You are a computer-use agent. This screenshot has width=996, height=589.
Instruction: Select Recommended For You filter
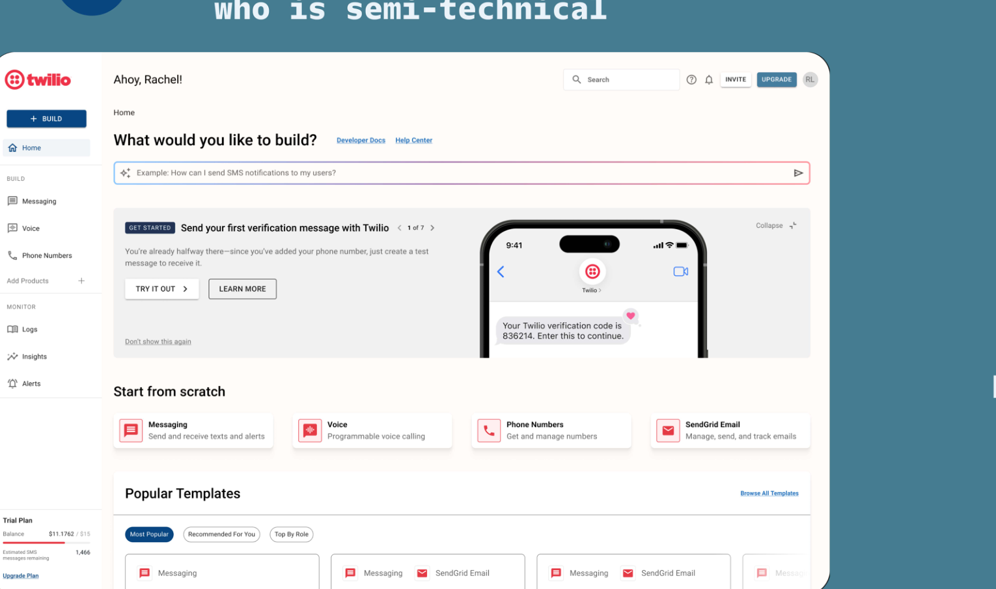pyautogui.click(x=221, y=534)
